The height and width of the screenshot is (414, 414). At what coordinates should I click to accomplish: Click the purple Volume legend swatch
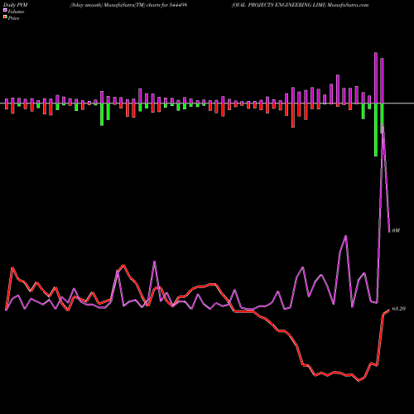(5, 11)
